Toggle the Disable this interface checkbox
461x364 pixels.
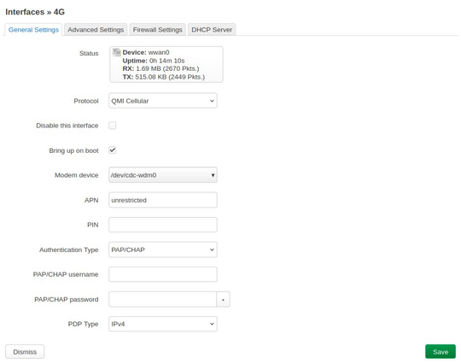[x=113, y=126]
